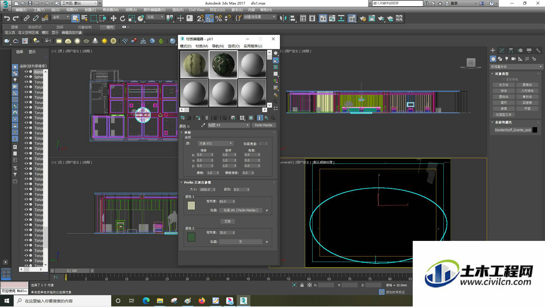Screen dimensions: 545x307
Task: Click the Assign Material to Selection icon
Action: [198, 118]
